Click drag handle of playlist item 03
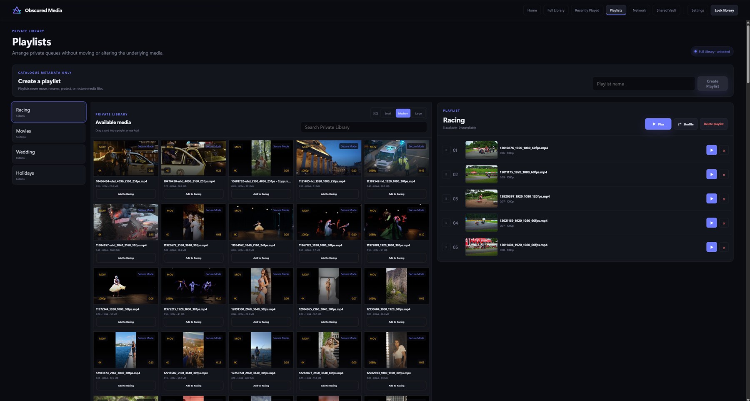750x401 pixels. (x=446, y=198)
